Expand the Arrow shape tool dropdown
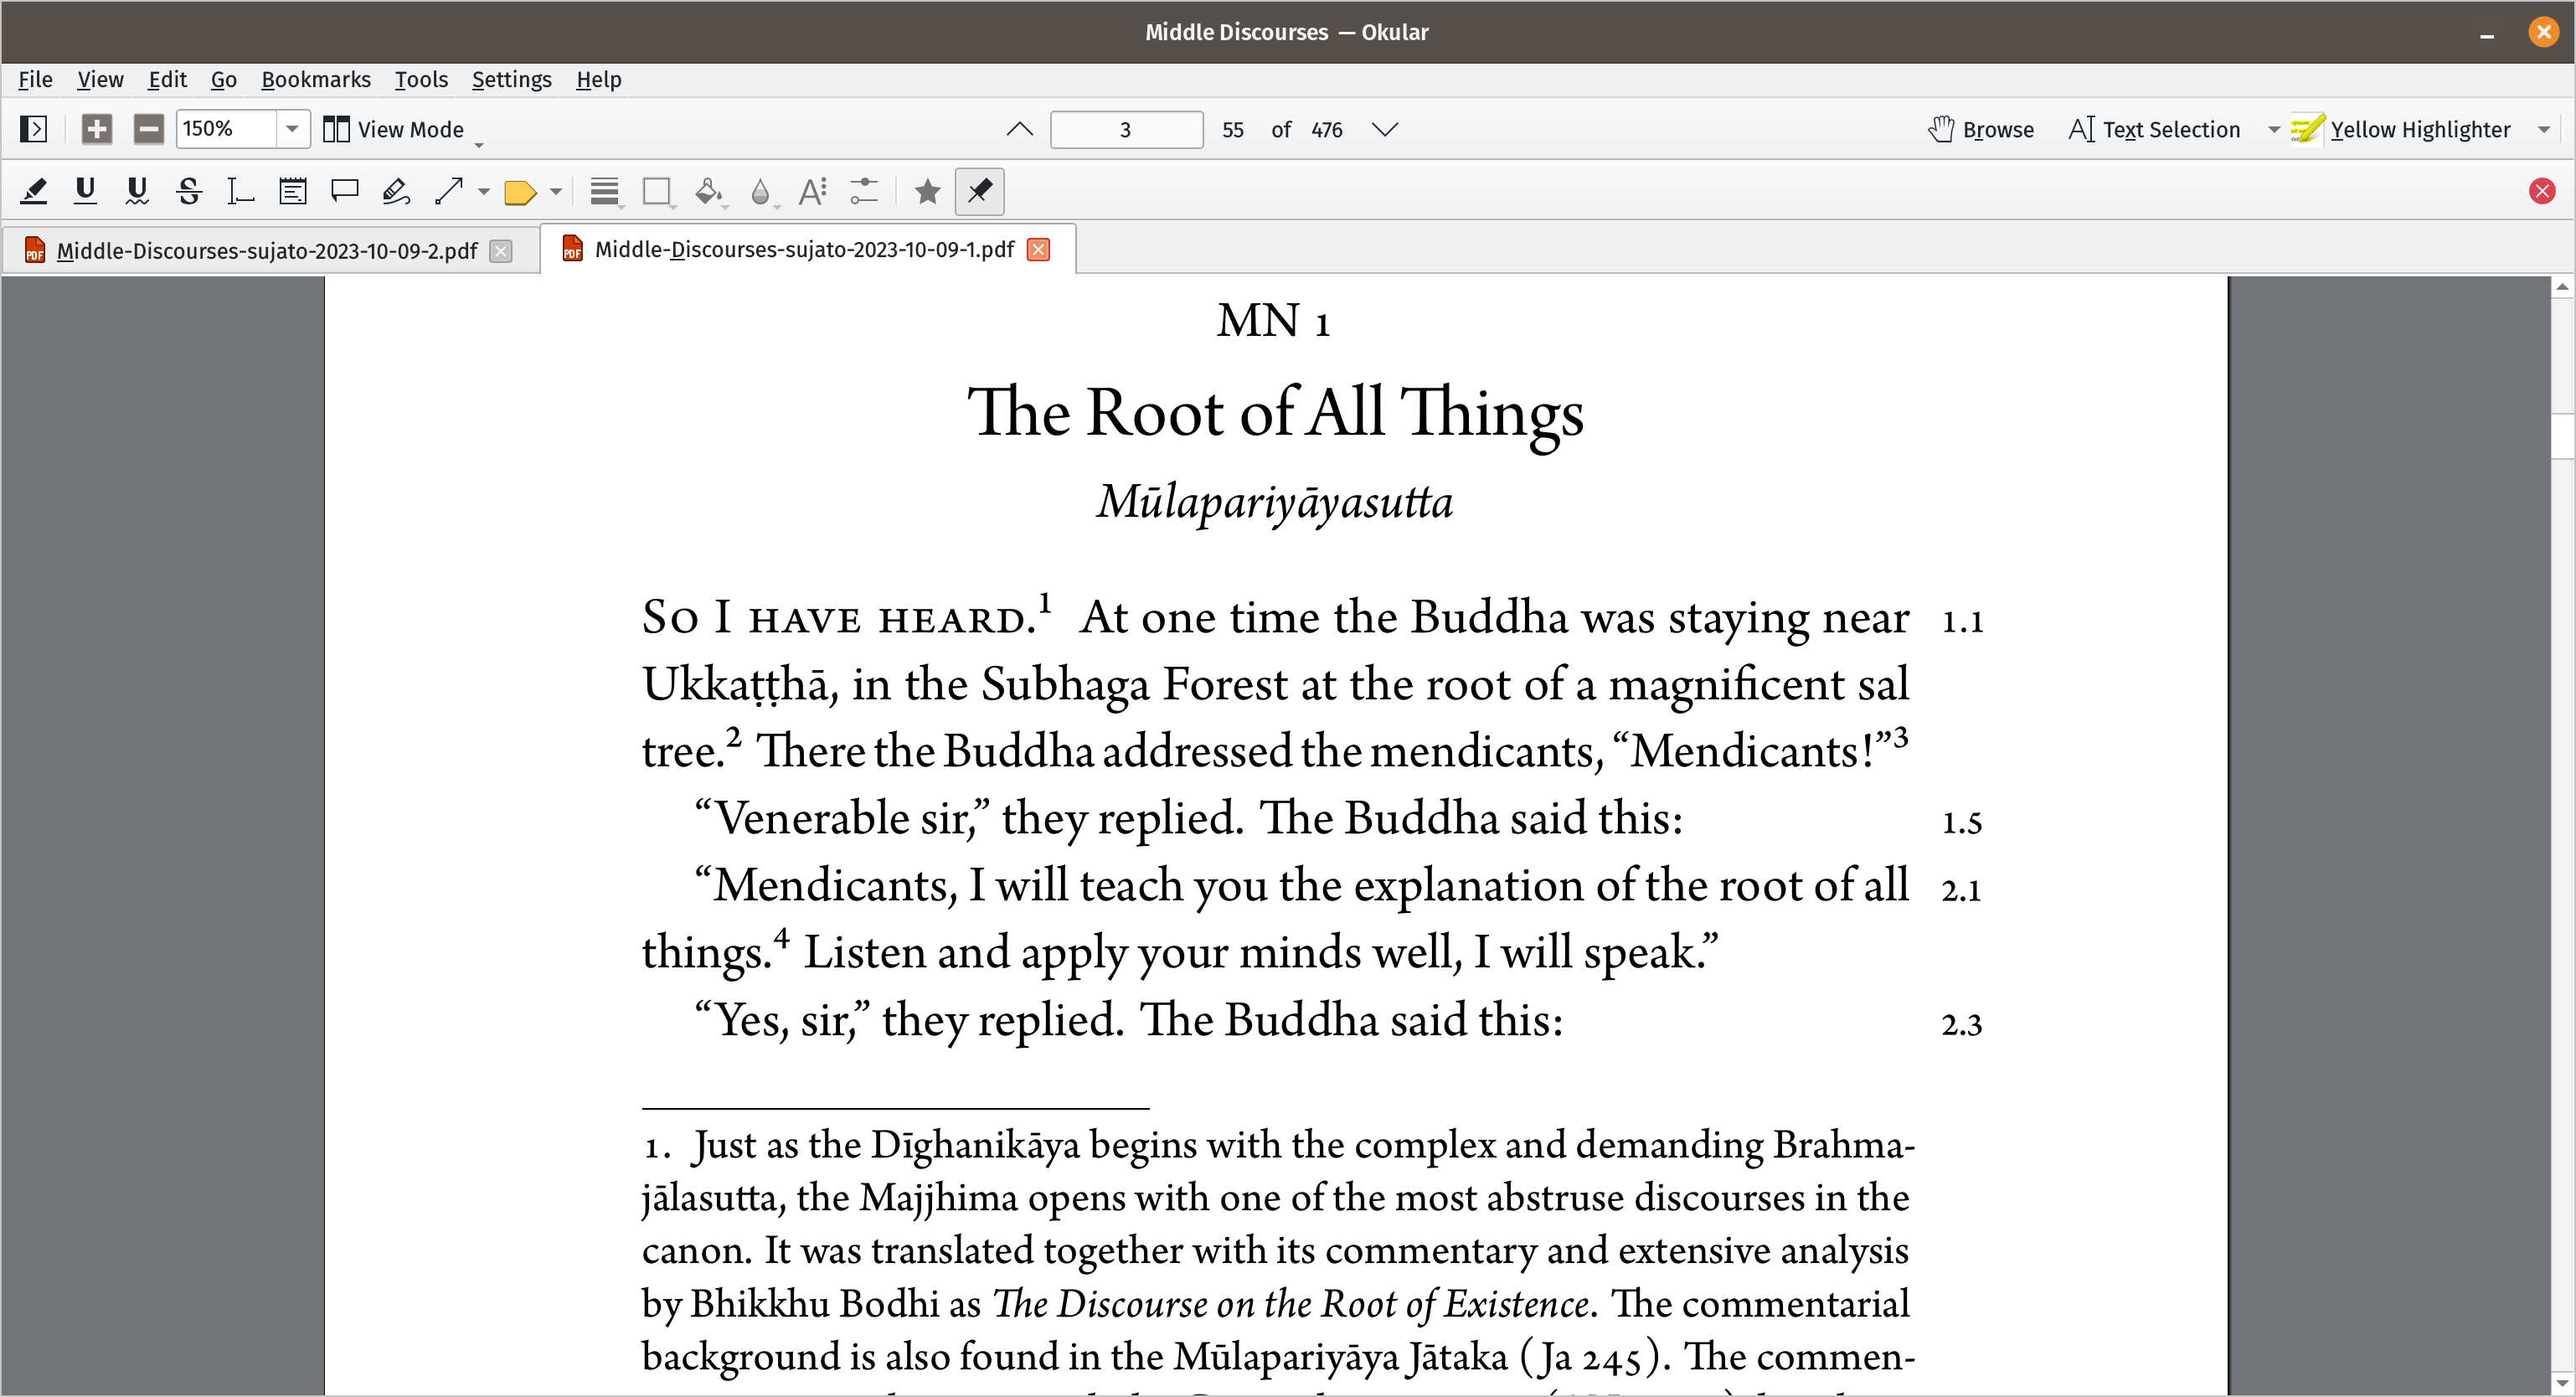The height and width of the screenshot is (1397, 2576). (484, 191)
